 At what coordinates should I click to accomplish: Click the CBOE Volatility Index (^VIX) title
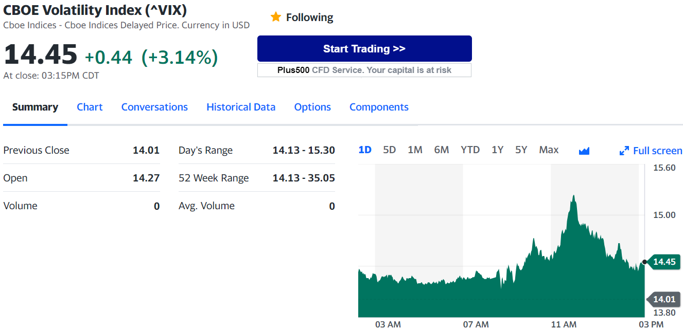pos(95,9)
